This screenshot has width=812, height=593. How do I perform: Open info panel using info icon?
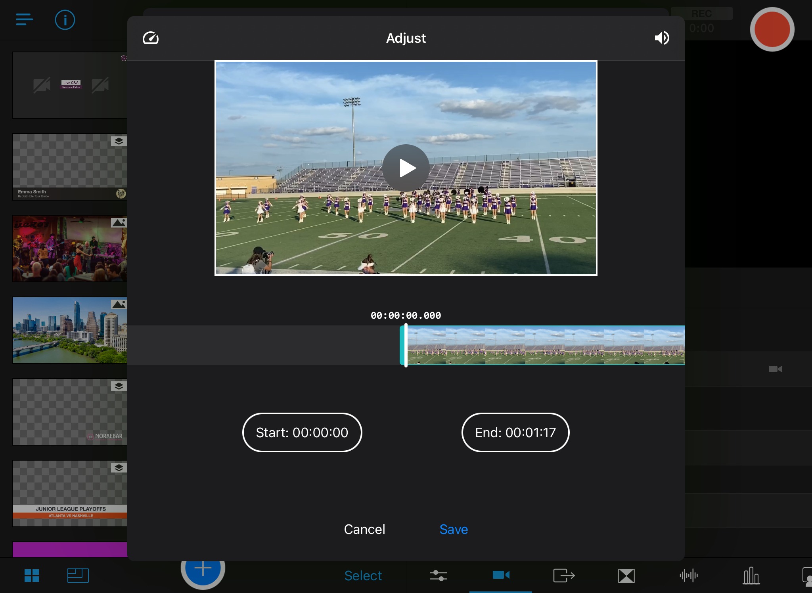pos(65,19)
